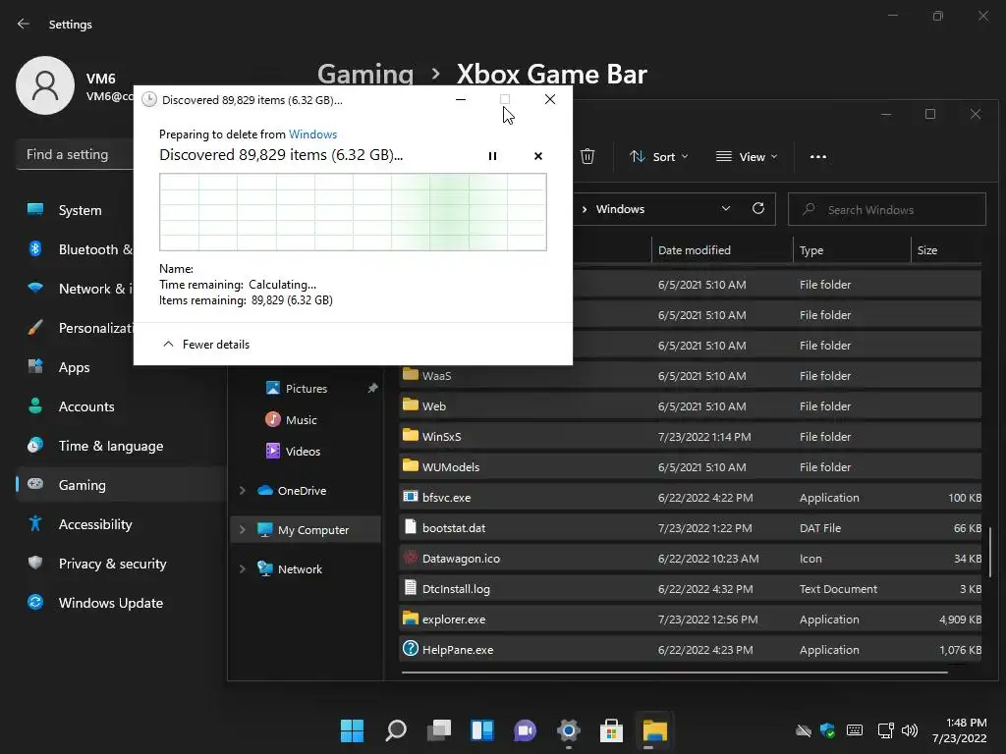Click the VM6 user avatar
This screenshot has width=1006, height=754.
[45, 85]
